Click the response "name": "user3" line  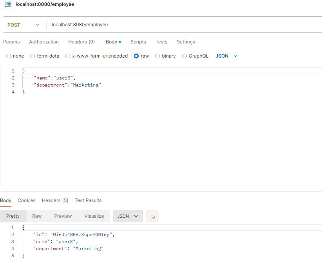pos(56,242)
